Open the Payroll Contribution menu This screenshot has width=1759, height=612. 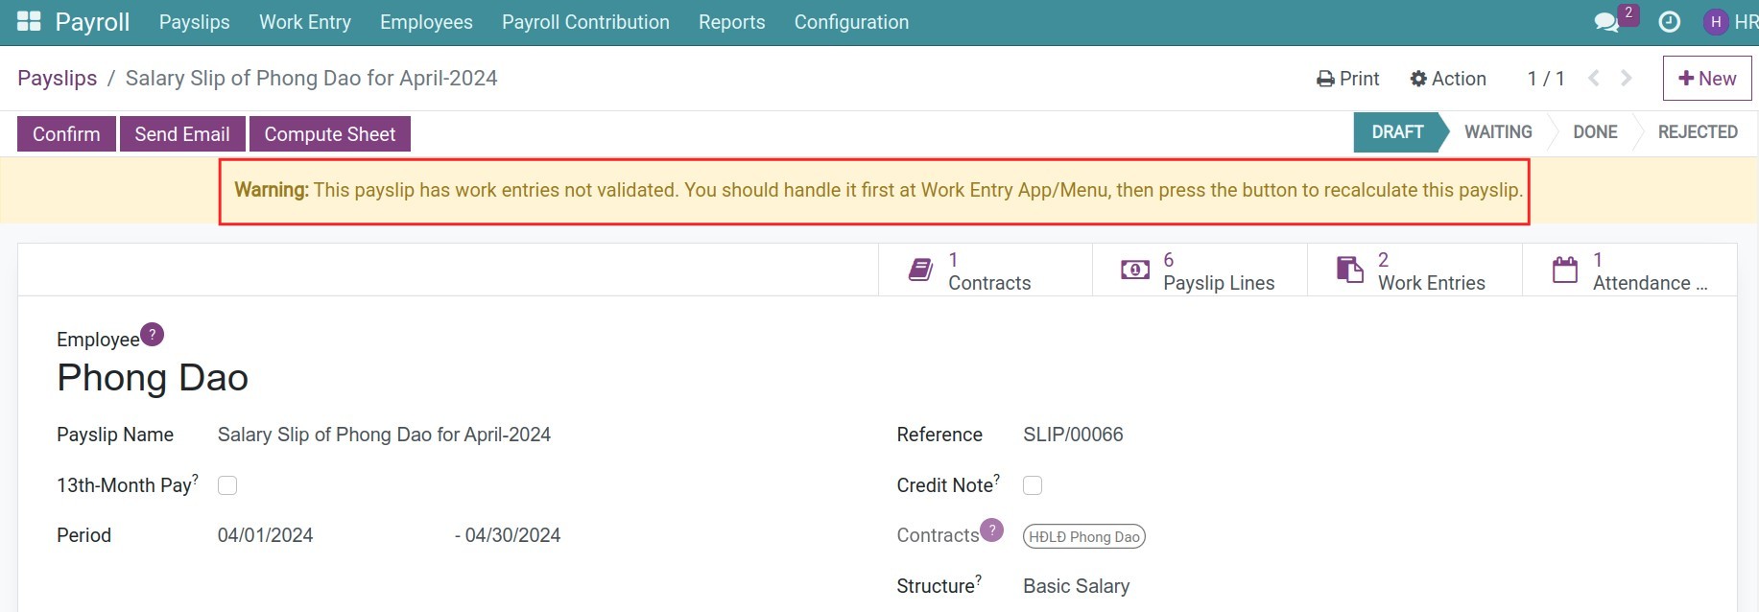[x=585, y=22]
